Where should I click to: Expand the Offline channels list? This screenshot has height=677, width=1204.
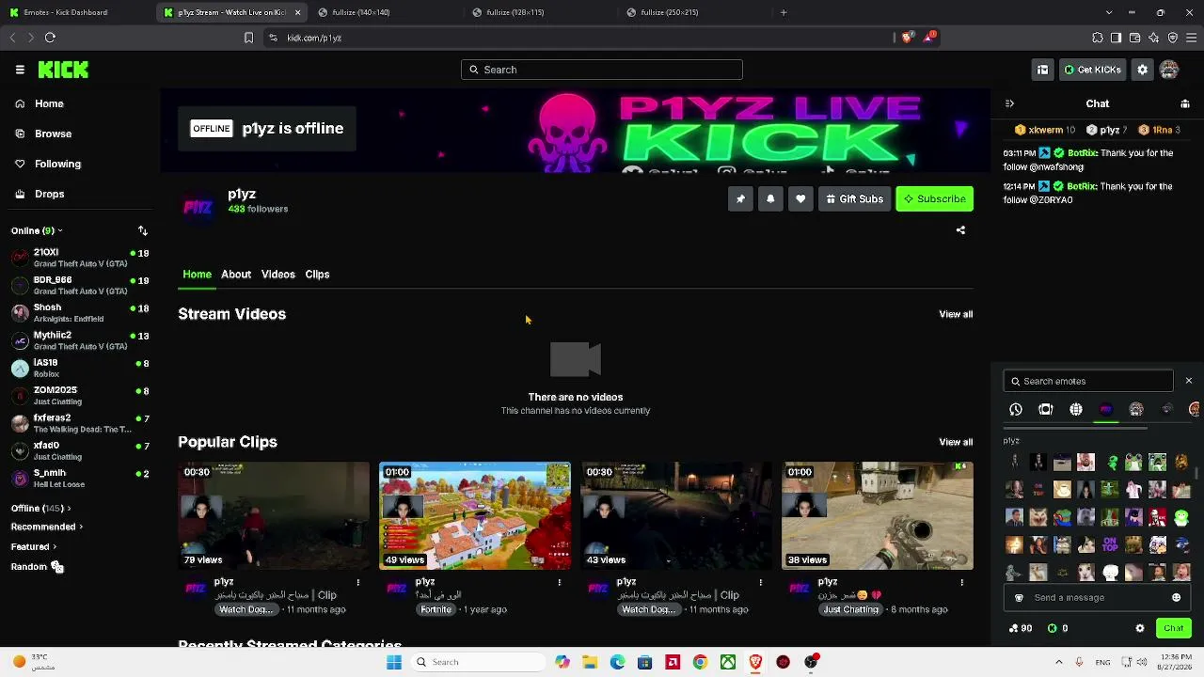[40, 509]
